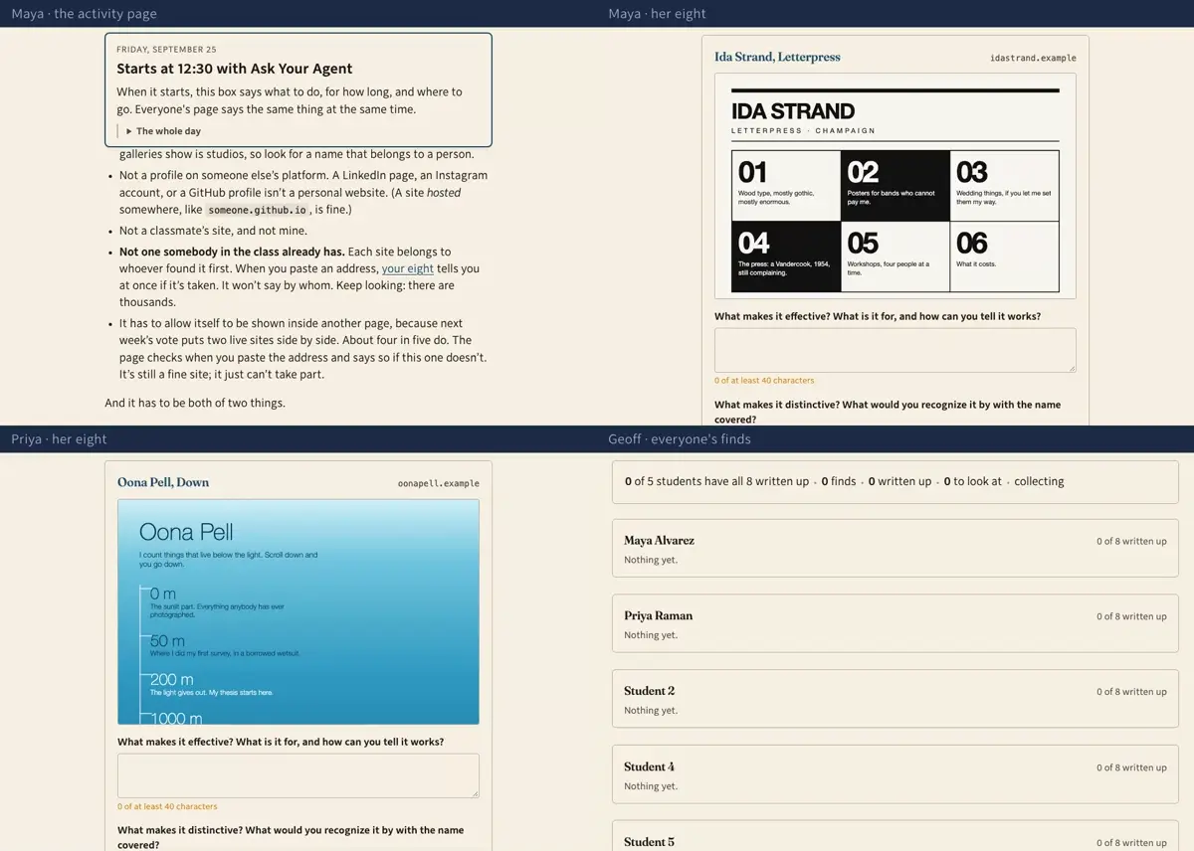The image size is (1194, 851).
Task: Click Maya Alvarez's "0 of 8 written up" count
Action: (x=1131, y=542)
